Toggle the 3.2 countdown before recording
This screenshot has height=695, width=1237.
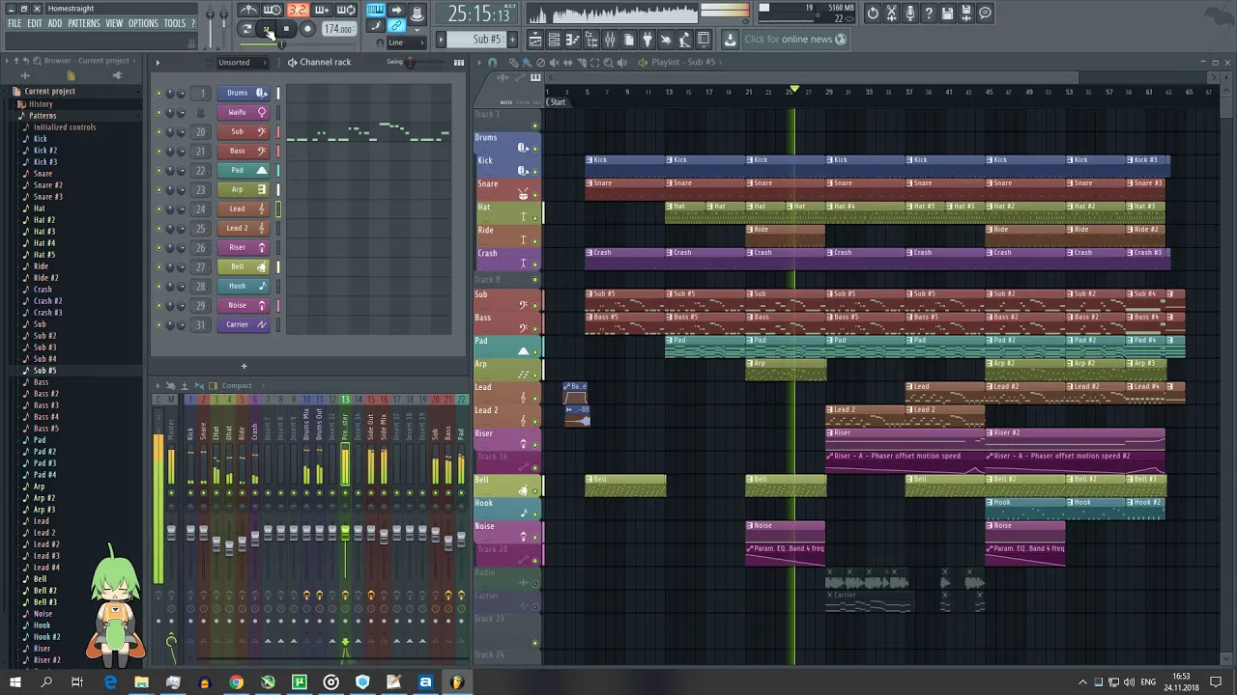[297, 11]
